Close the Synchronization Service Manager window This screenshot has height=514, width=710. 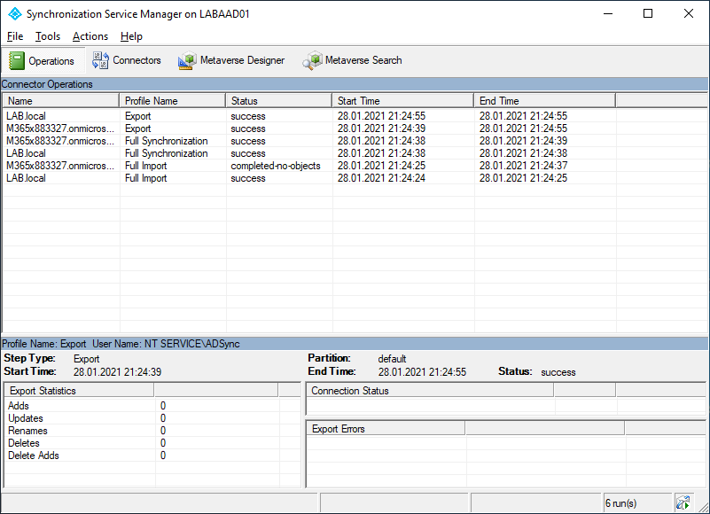pyautogui.click(x=688, y=13)
